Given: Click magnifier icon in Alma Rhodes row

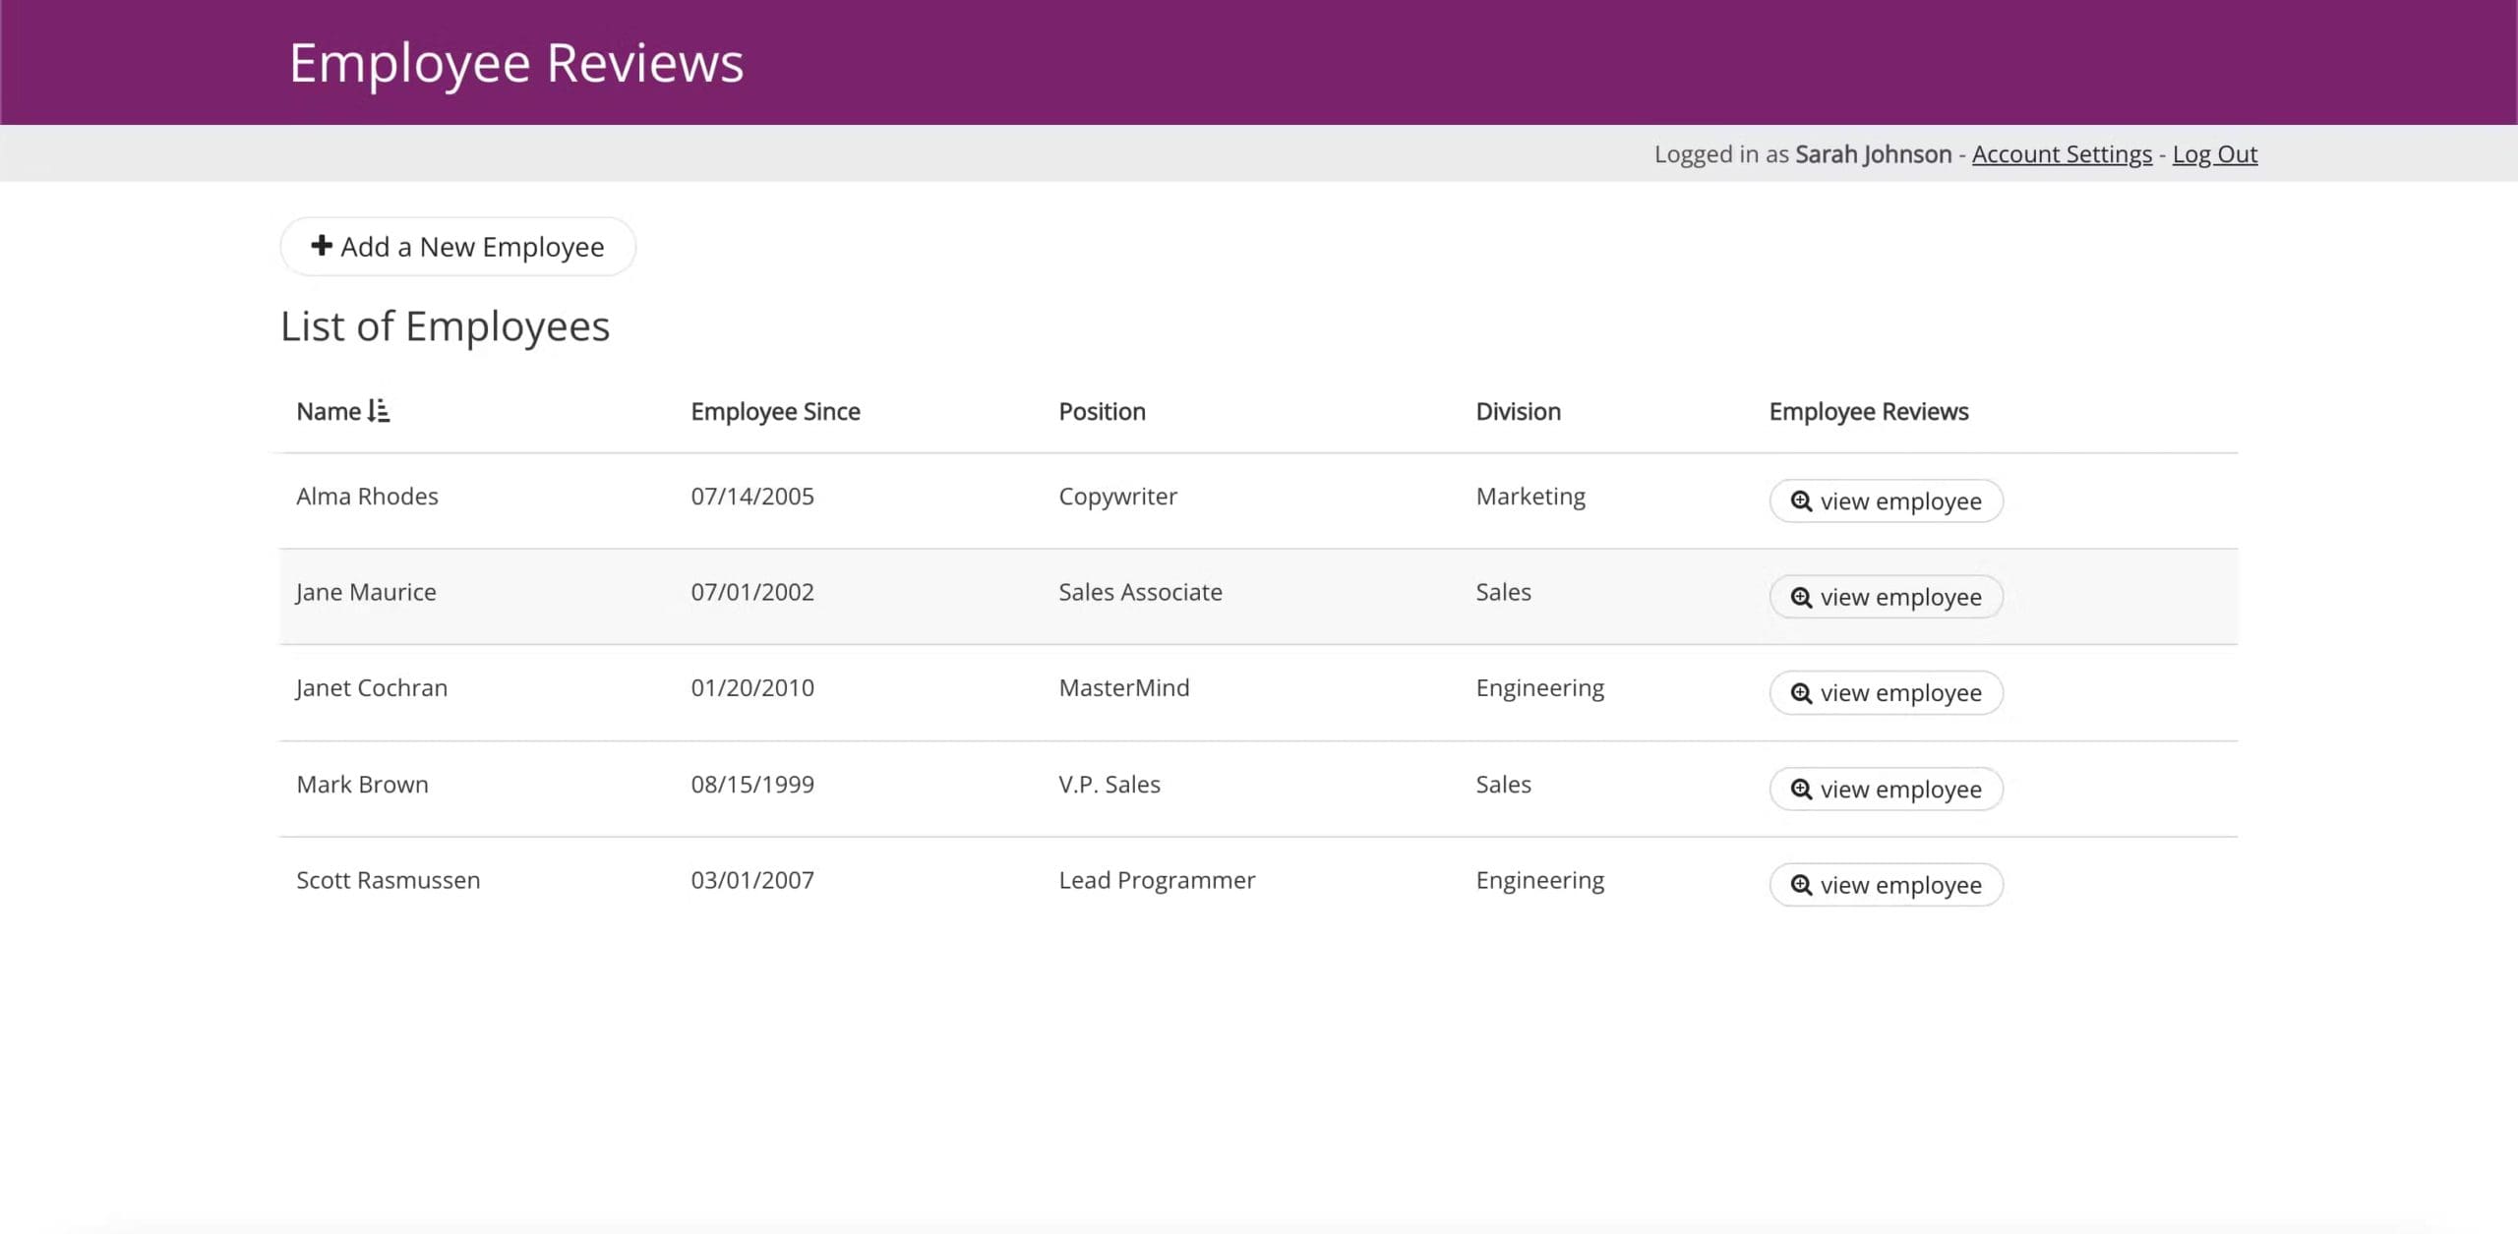Looking at the screenshot, I should (1800, 501).
